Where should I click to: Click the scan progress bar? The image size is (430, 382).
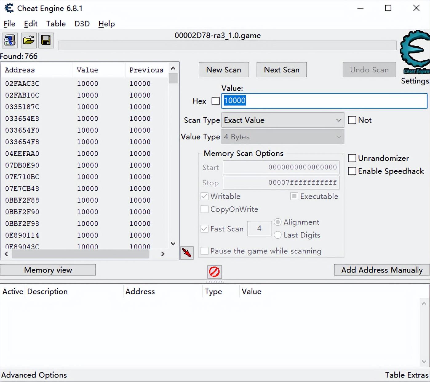coord(227,45)
